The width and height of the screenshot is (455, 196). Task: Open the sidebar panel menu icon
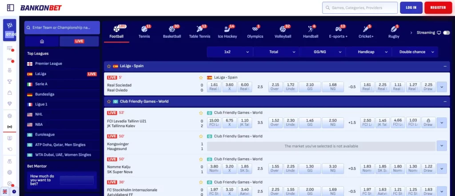[x=11, y=8]
